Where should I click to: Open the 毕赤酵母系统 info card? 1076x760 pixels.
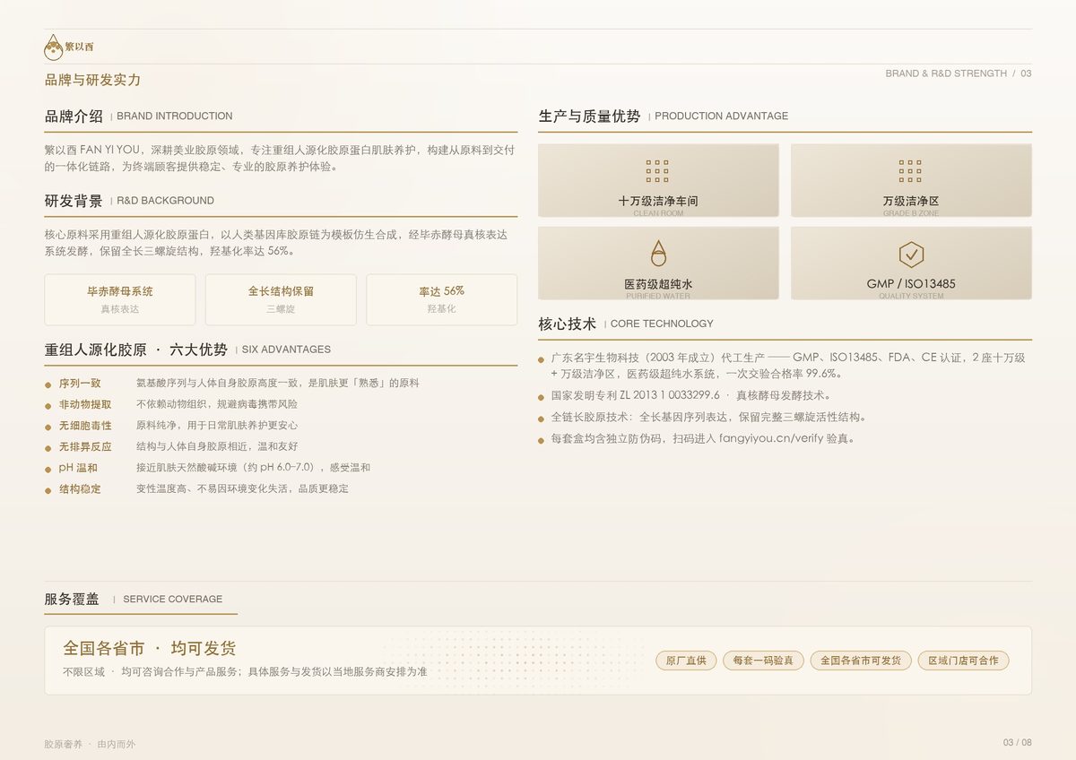tap(120, 299)
